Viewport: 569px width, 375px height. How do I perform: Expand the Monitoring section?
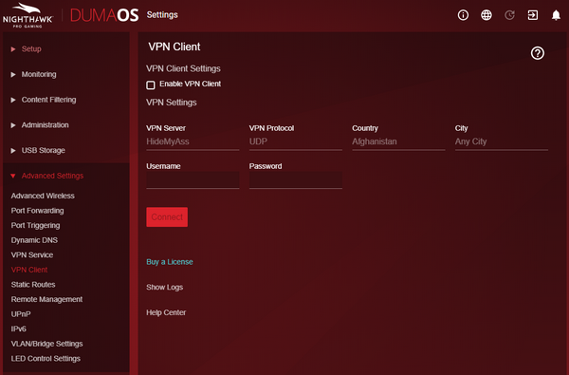(39, 74)
